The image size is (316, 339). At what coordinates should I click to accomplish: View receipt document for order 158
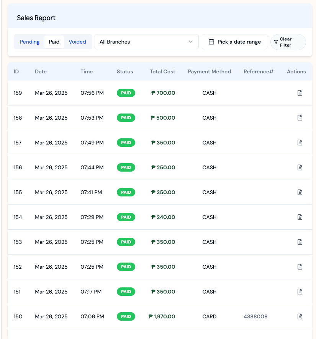pyautogui.click(x=300, y=118)
